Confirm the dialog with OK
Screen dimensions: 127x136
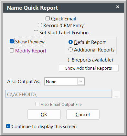point(44,115)
